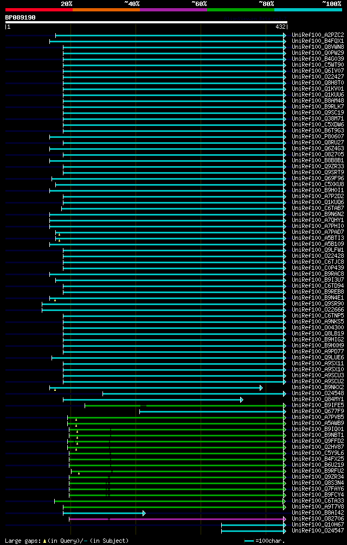
Task: Choose the UniRef100_Q9ZR33 hit
Action: (x=318, y=167)
